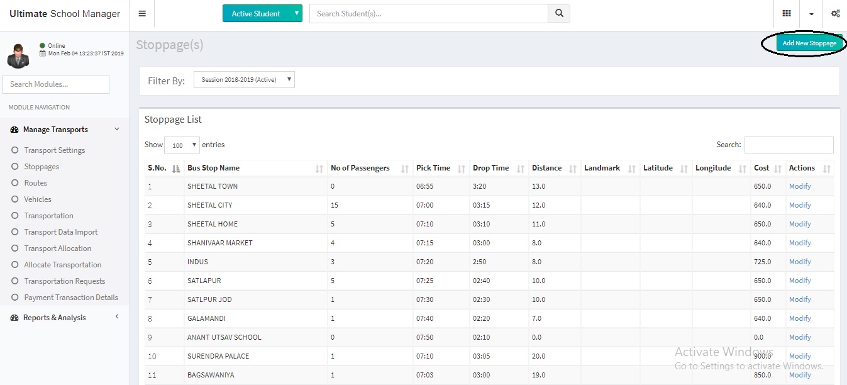The width and height of the screenshot is (847, 385).
Task: Open Transport Data Import in sidebar
Action: coord(61,232)
